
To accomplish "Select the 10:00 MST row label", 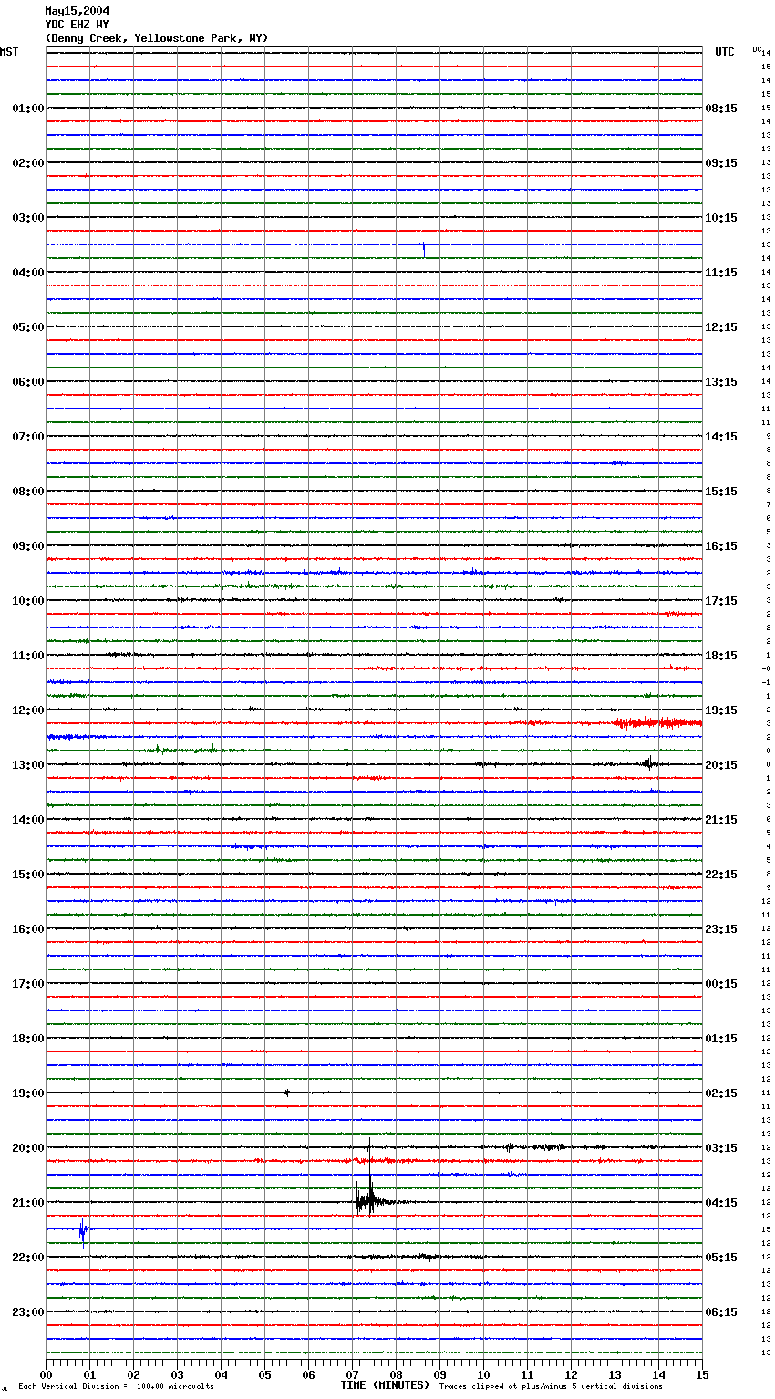I will (27, 601).
